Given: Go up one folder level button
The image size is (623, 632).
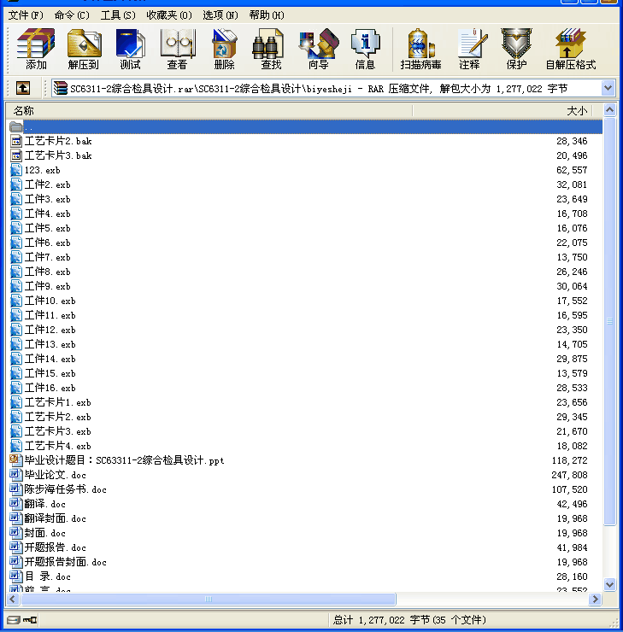Looking at the screenshot, I should (x=22, y=88).
